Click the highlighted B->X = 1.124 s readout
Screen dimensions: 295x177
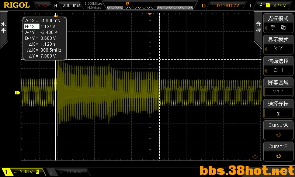pyautogui.click(x=40, y=27)
